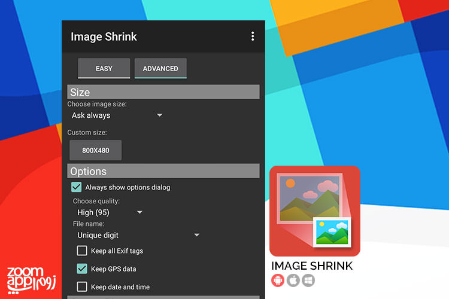This screenshot has height=299, width=449.
Task: Enable Keep date and time checkbox
Action: (82, 286)
